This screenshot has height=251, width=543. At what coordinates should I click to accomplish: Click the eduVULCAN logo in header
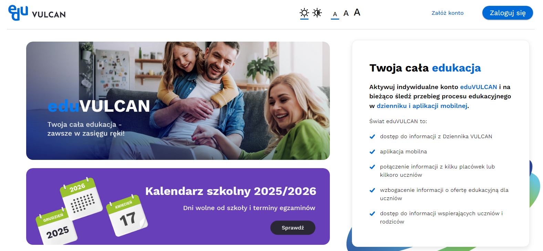(36, 13)
